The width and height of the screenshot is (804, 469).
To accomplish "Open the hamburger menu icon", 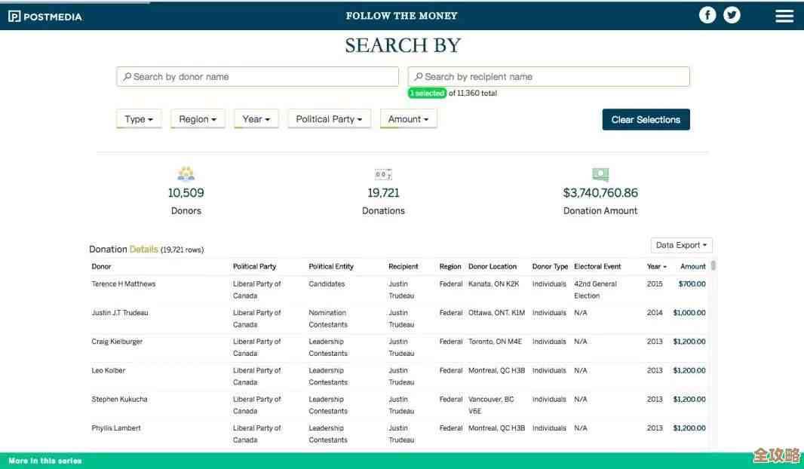I will pos(784,16).
